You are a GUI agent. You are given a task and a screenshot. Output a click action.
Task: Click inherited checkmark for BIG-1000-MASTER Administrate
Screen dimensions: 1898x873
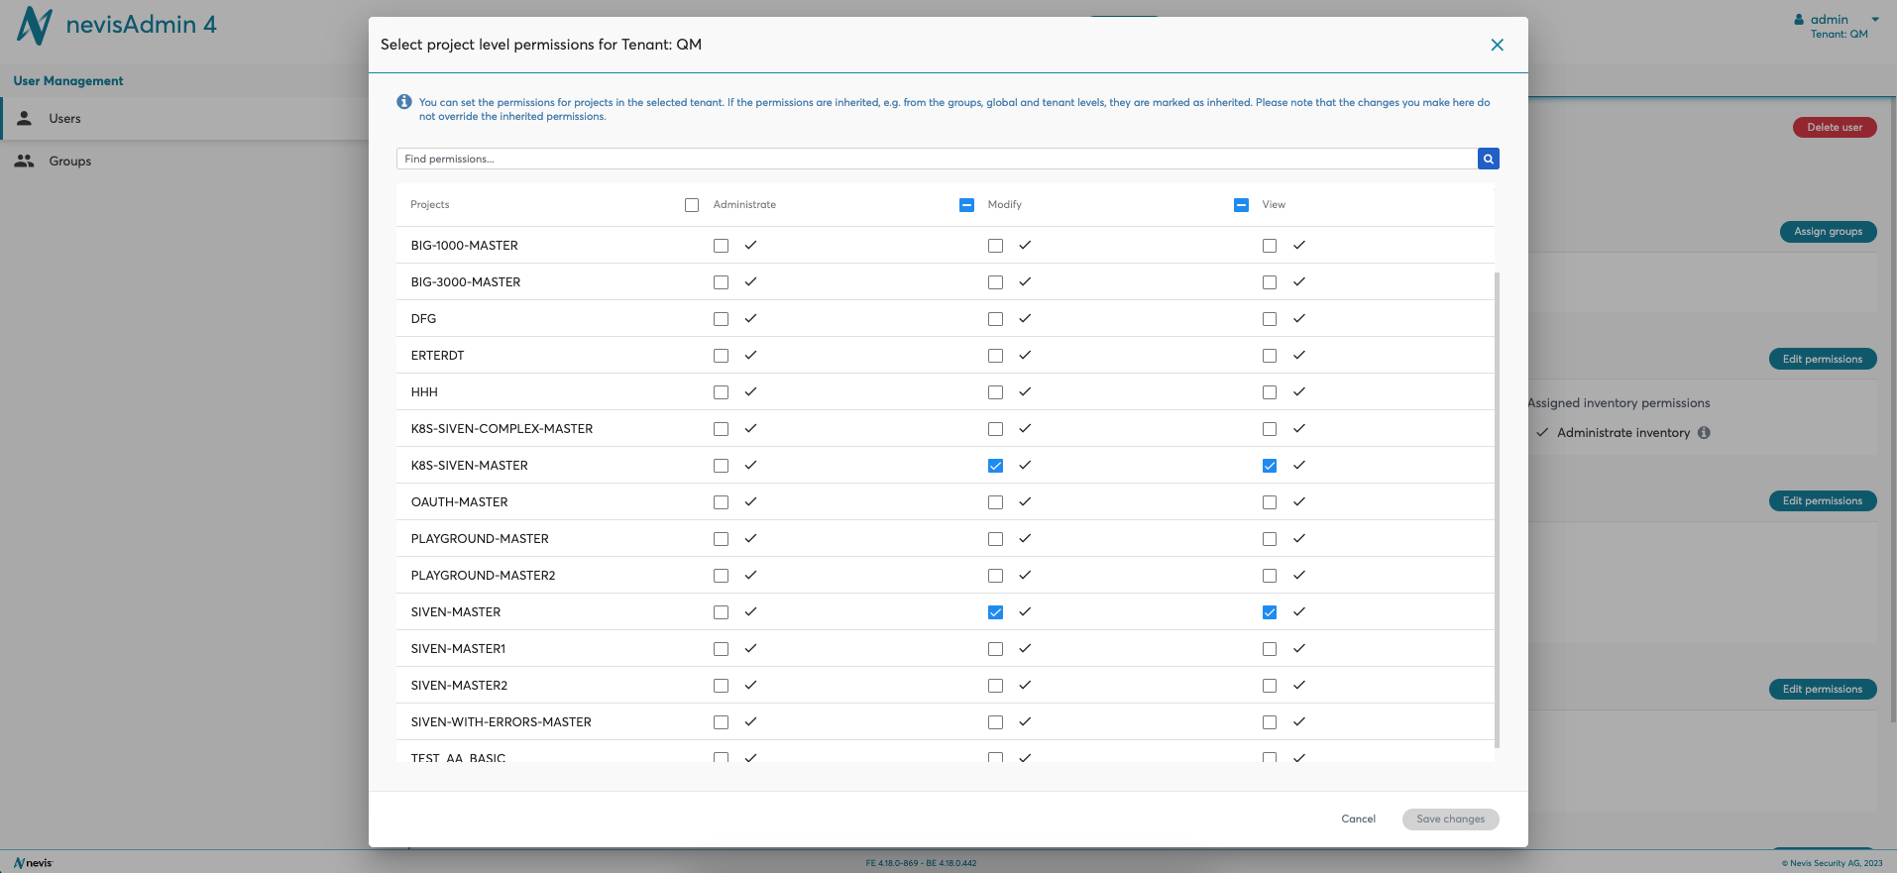pos(750,245)
